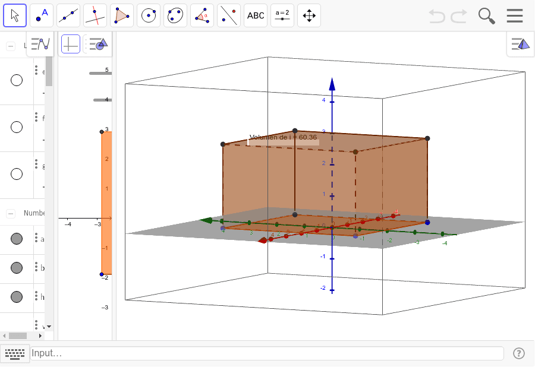535x367 pixels.
Task: Select the Point tool
Action: point(42,15)
